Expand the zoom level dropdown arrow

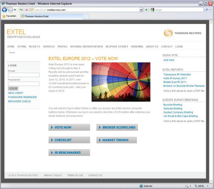coord(208,186)
